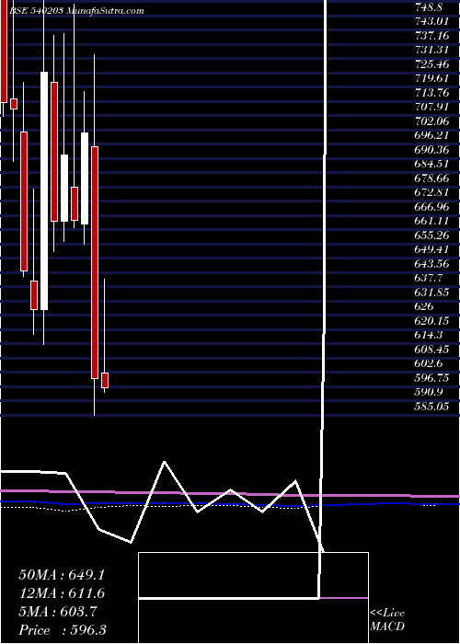Select the 731.31 price label
This screenshot has width=460, height=644.
432,50
